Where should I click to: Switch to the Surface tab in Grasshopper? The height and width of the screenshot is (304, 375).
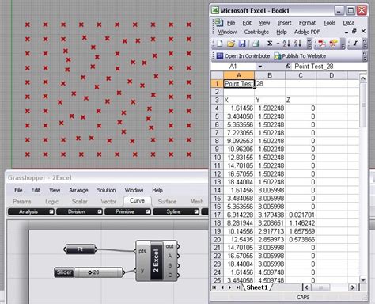pos(167,202)
